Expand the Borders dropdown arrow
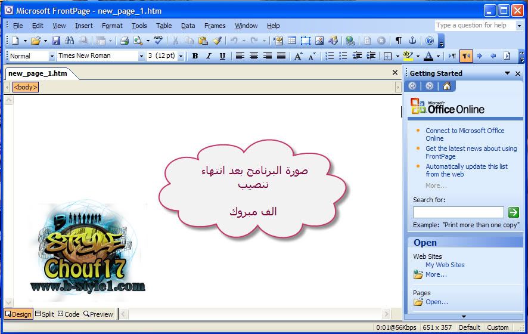Viewport: 528px width, 334px height. pos(397,56)
